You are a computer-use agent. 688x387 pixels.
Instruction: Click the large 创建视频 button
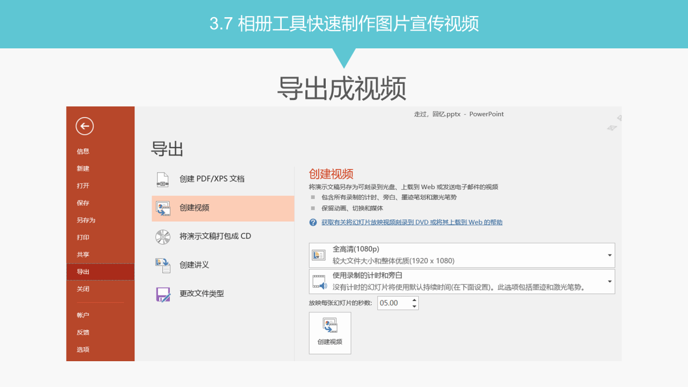(x=330, y=333)
